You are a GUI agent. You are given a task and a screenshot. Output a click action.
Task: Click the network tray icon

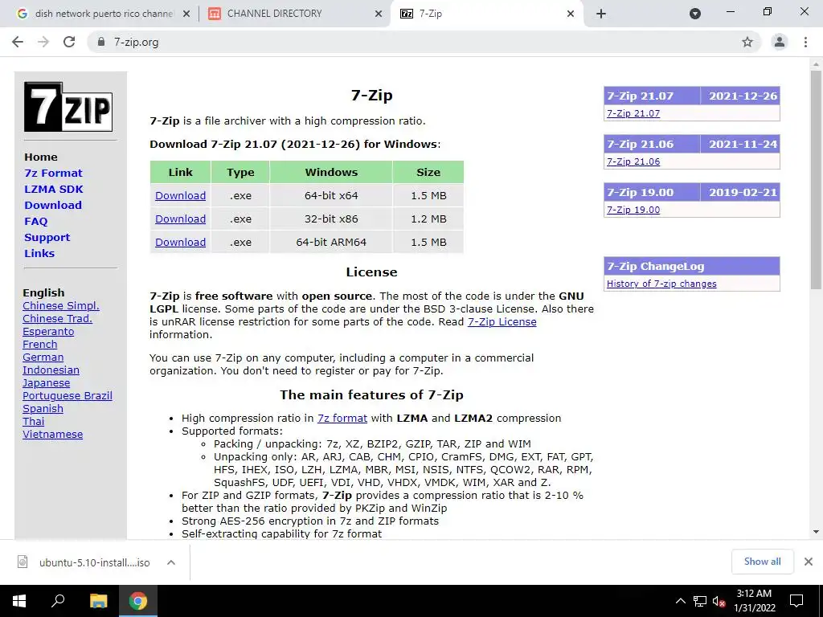click(700, 601)
